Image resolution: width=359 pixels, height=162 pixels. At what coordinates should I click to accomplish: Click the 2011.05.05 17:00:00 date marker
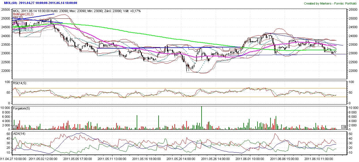pyautogui.click(x=78, y=159)
